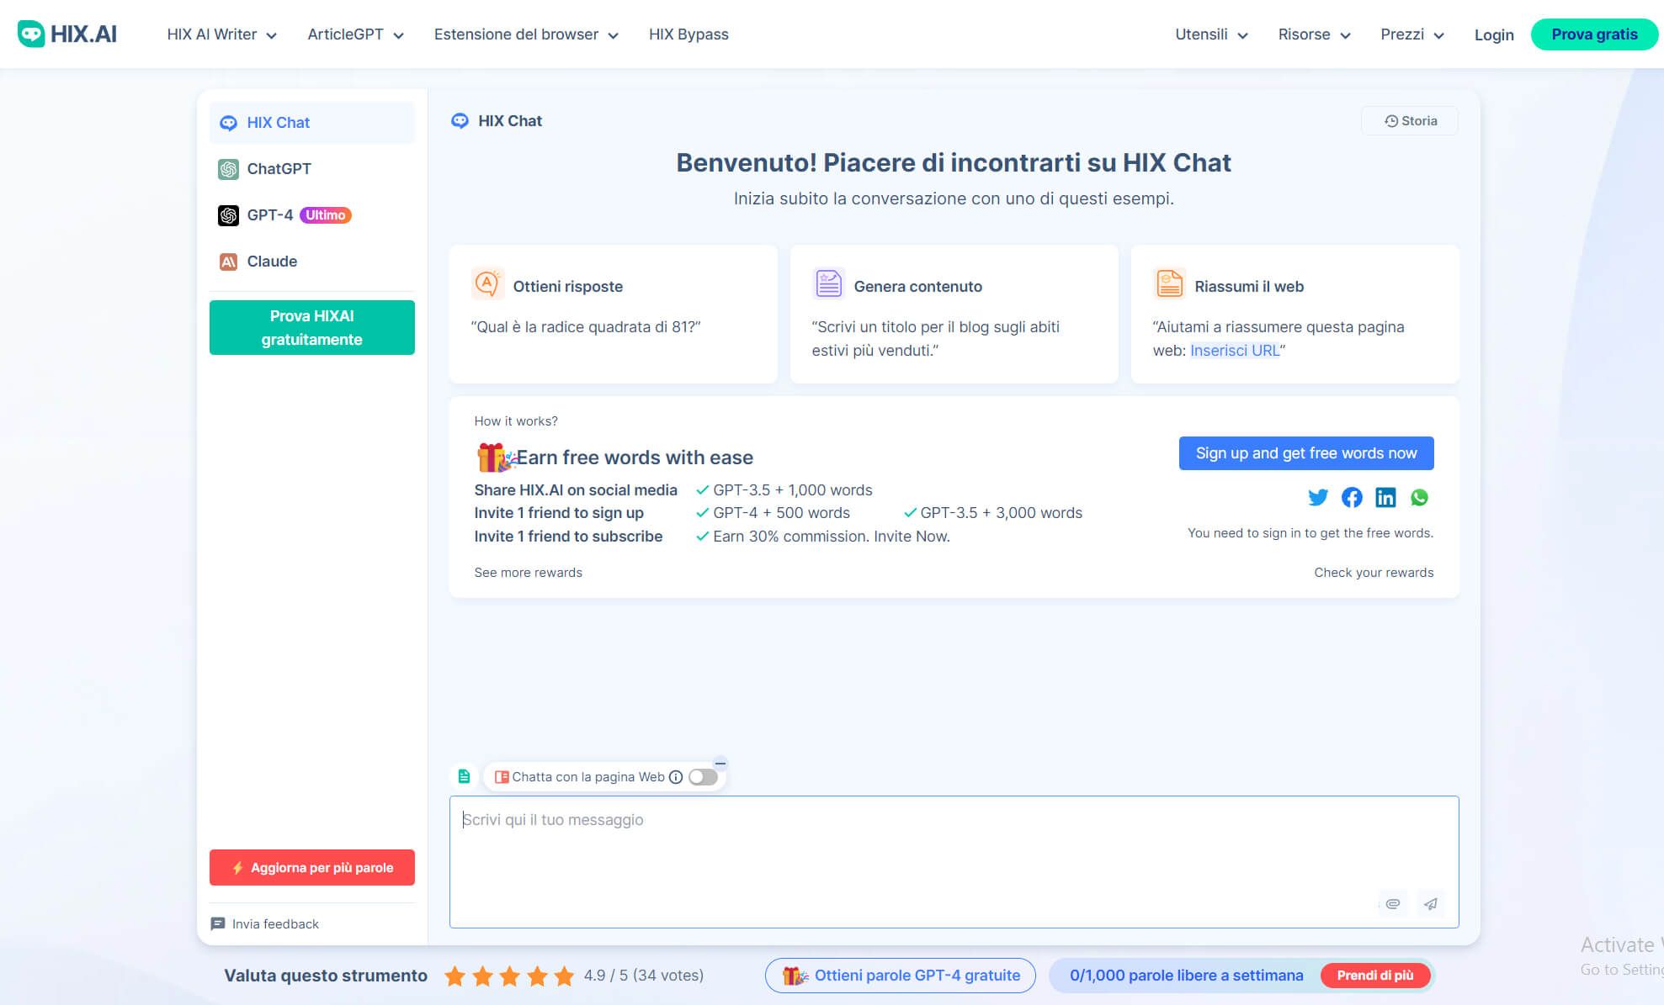Focus the Scrivi qui il tuo messaggio field

coord(954,862)
